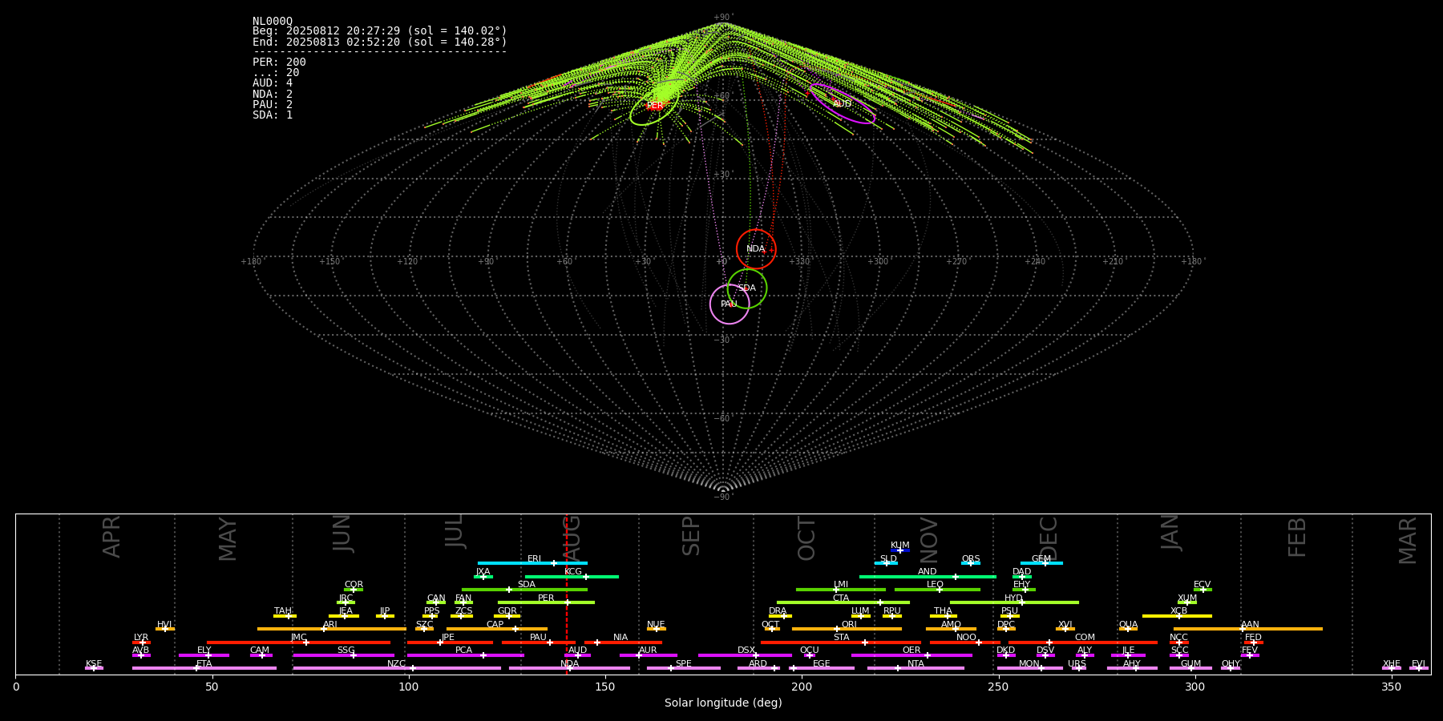Click the ORI shower bar in timeline
Image resolution: width=1443 pixels, height=721 pixels.
847,629
